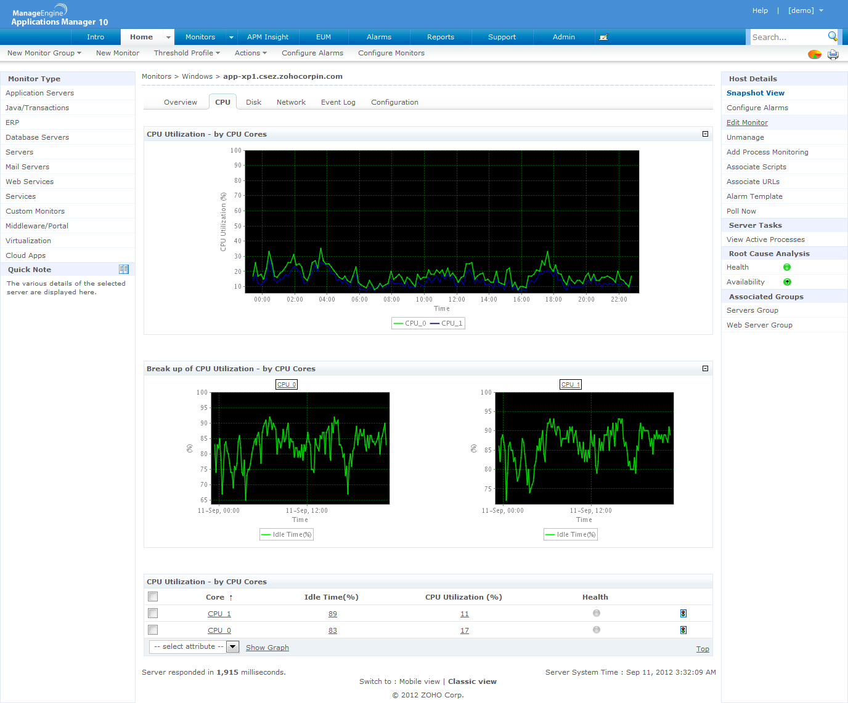The image size is (848, 703).
Task: Click the edit pencil icon beside Admin
Action: click(x=603, y=37)
